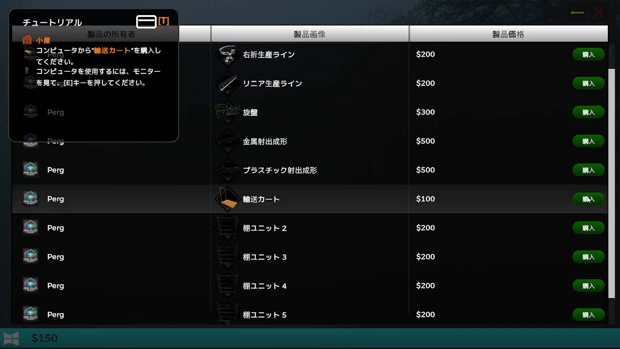Purchase the 右折生産ライン item

(589, 54)
